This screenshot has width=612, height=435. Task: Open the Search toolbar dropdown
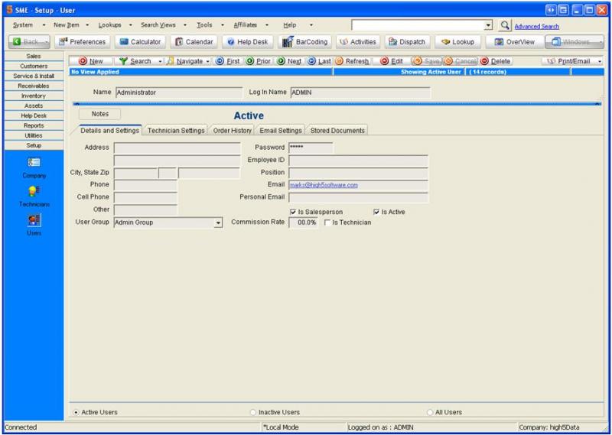pyautogui.click(x=160, y=61)
